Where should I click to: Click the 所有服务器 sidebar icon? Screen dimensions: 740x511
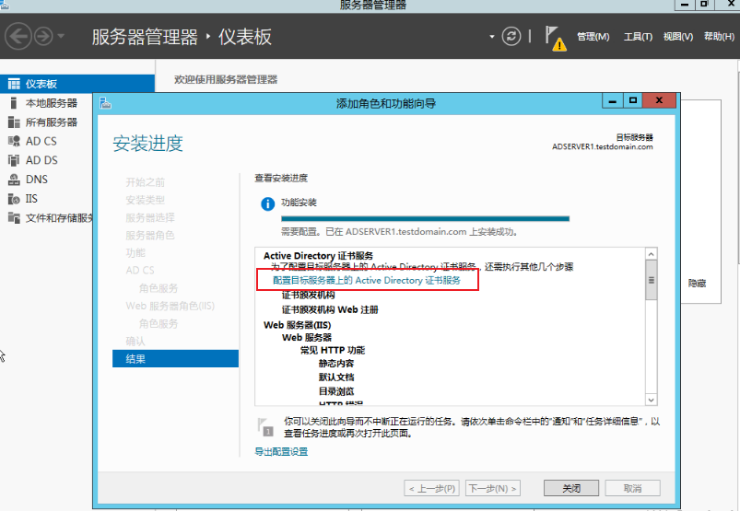14,122
